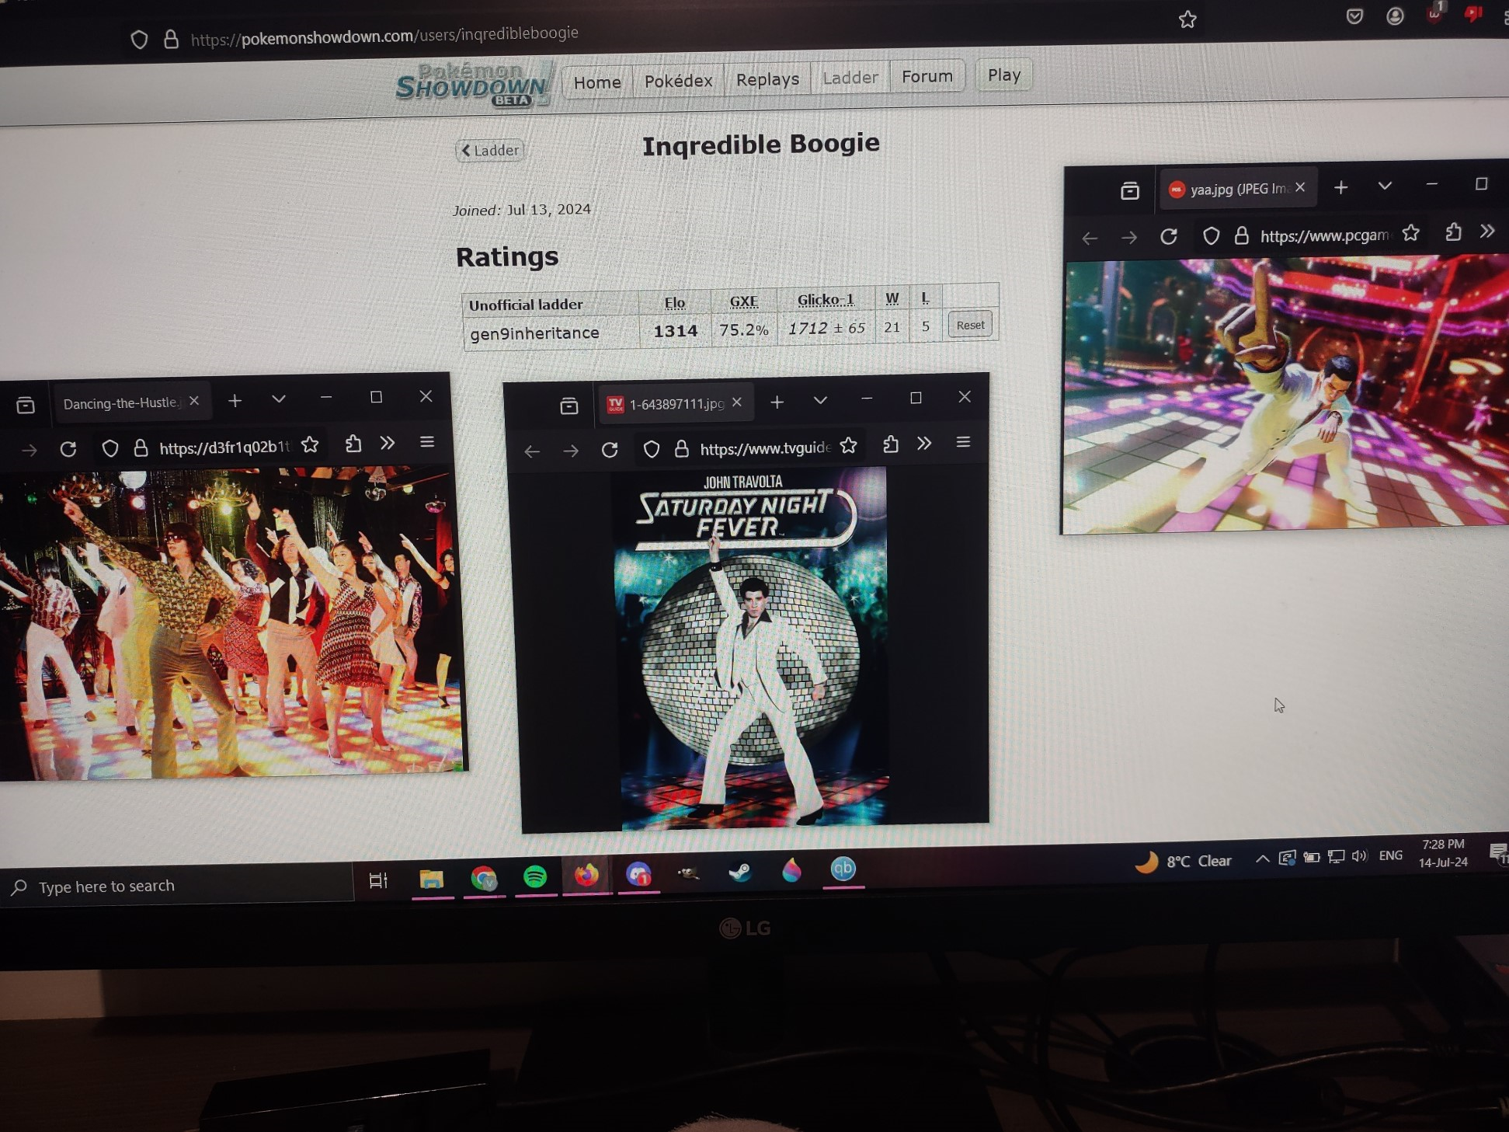Viewport: 1509px width, 1132px height.
Task: Click the Saturday Night Fever poster image
Action: (753, 648)
